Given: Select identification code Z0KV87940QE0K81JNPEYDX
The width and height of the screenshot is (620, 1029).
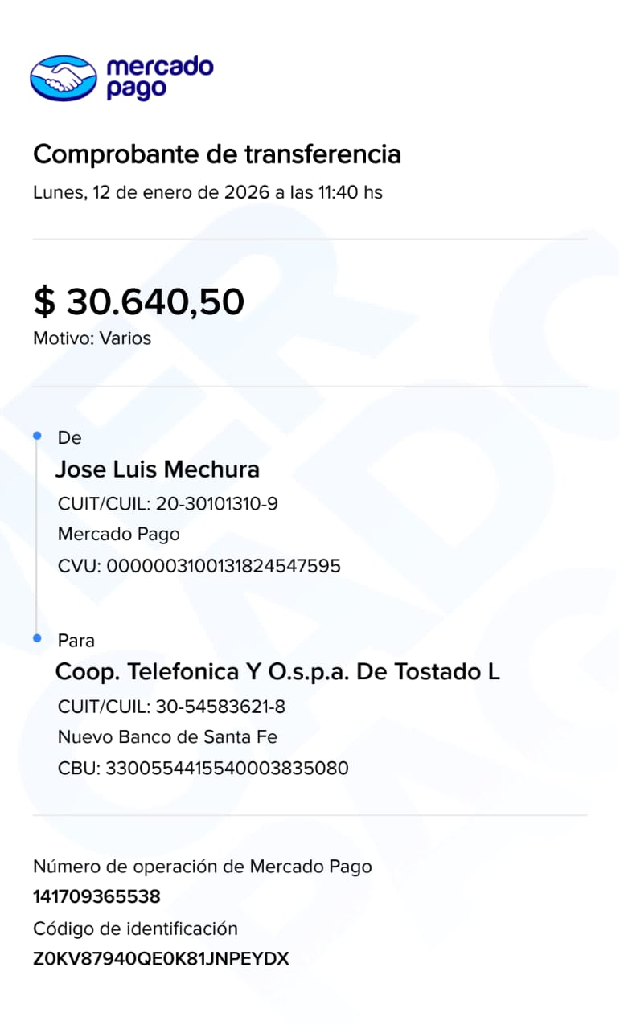Looking at the screenshot, I should coord(161,959).
